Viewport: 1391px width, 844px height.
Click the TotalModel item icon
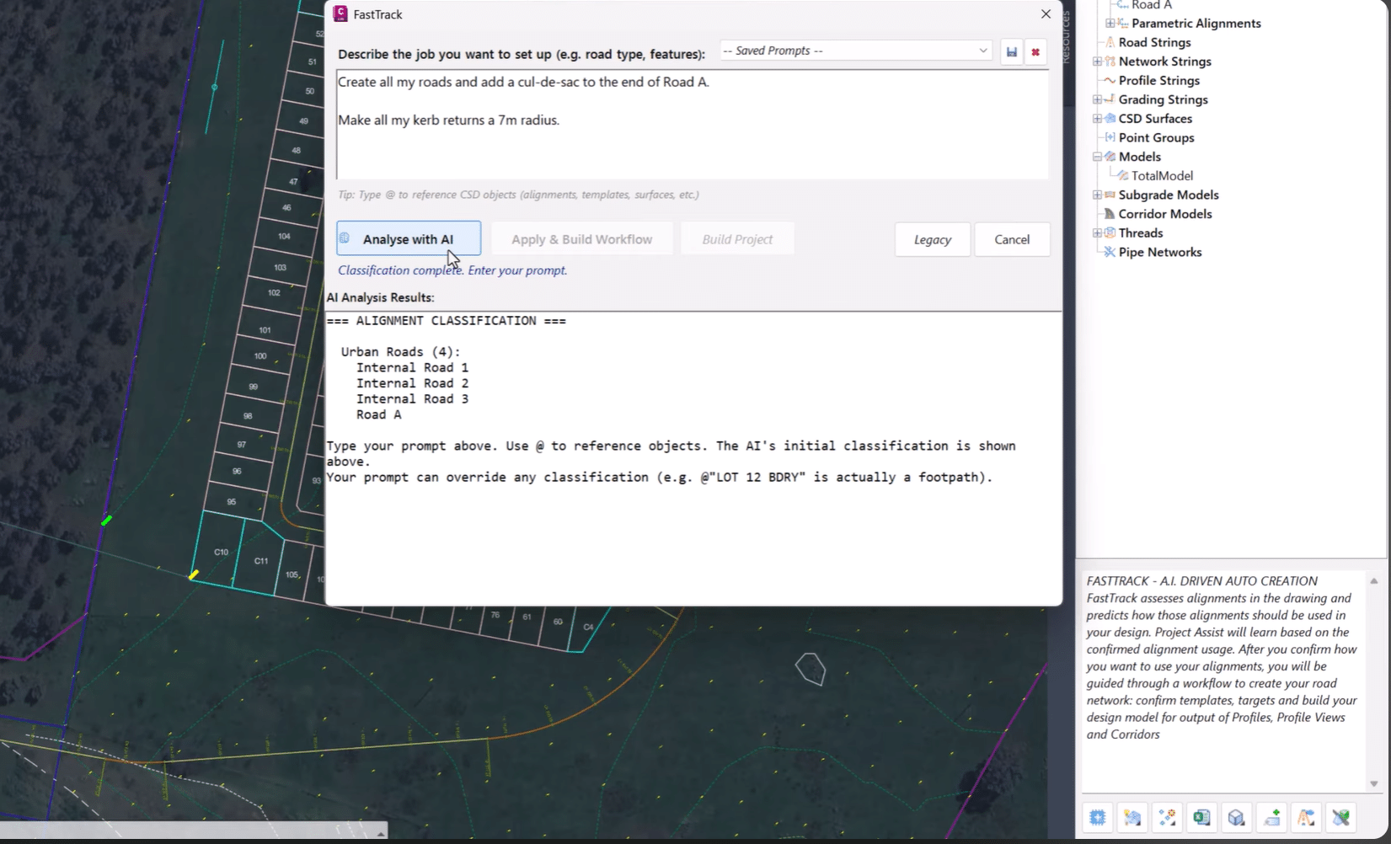coord(1122,175)
